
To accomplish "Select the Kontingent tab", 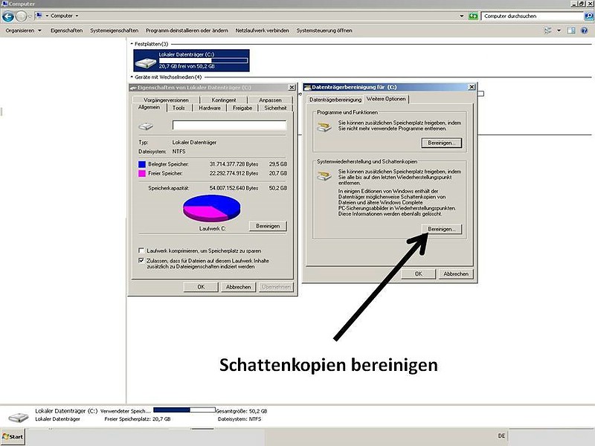I will (224, 100).
